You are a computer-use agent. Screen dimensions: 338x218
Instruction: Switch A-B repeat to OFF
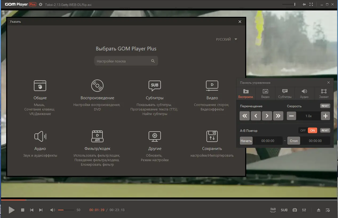(303, 130)
